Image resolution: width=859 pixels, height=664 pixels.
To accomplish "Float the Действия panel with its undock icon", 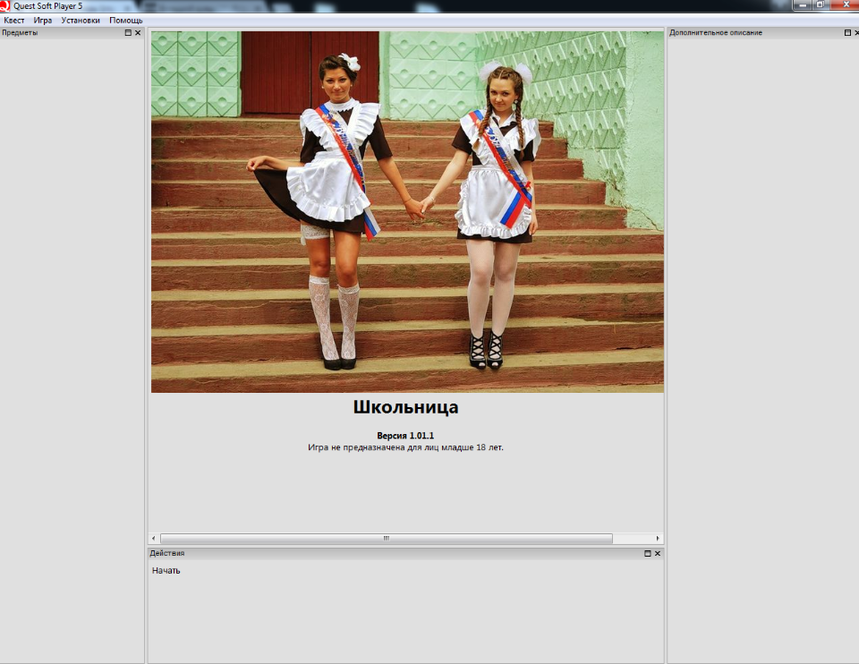I will click(648, 553).
